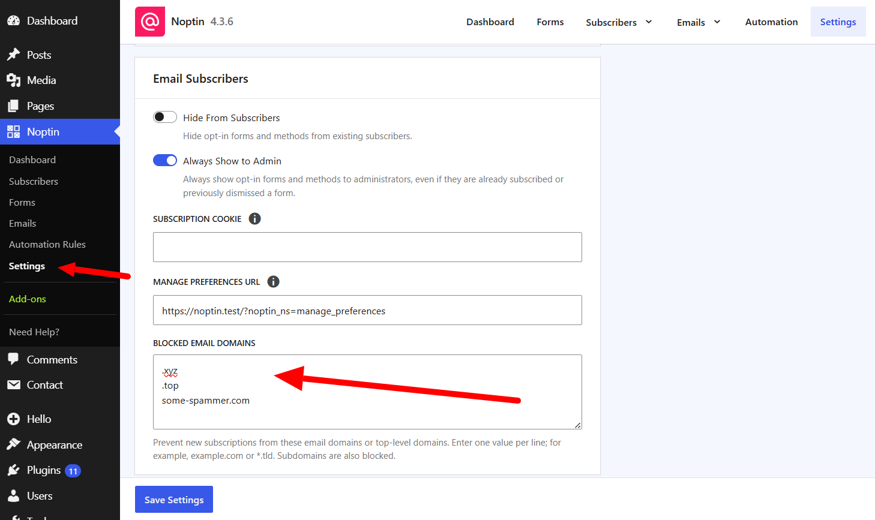Click textarea resize handle corner
Viewport: 875px width, 520px height.
tap(577, 425)
